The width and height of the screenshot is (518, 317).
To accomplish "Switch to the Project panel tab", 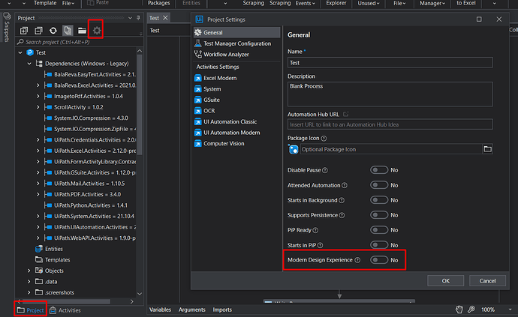I will coord(30,310).
